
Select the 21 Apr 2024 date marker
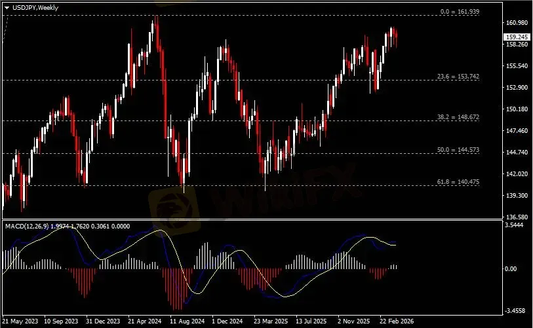tap(144, 322)
